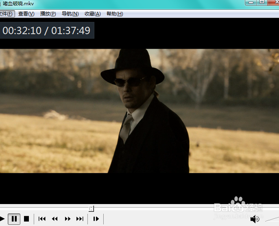Rewind with the decrease speed button
The height and width of the screenshot is (226, 279).
(x=54, y=219)
